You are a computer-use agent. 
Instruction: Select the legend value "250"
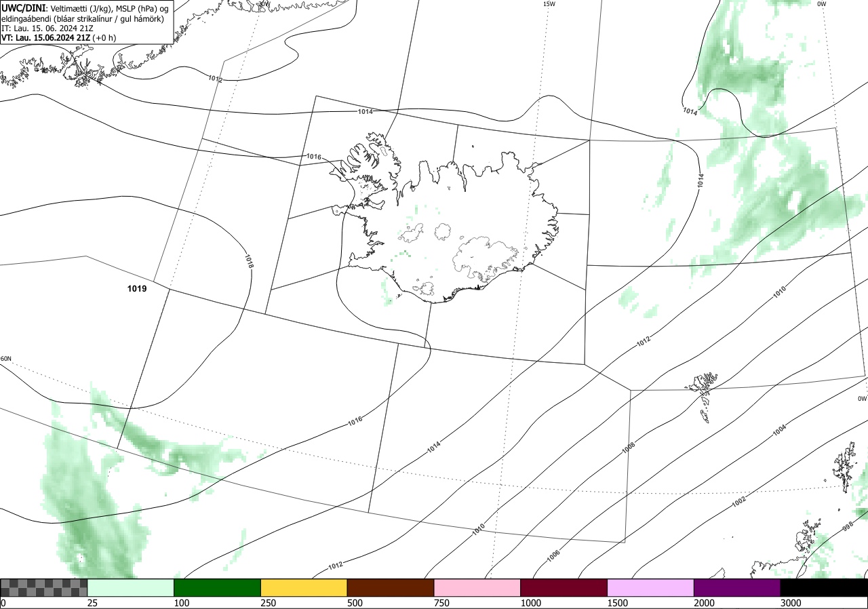pos(269,603)
